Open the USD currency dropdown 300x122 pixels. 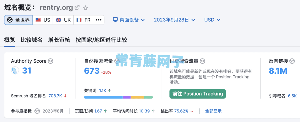[212, 20]
